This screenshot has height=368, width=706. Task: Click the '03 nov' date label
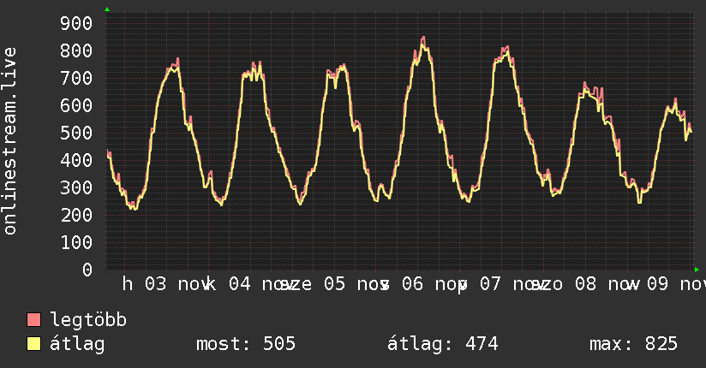[172, 284]
